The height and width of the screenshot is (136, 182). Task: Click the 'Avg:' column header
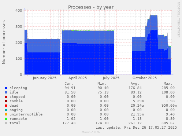[x=135, y=84]
